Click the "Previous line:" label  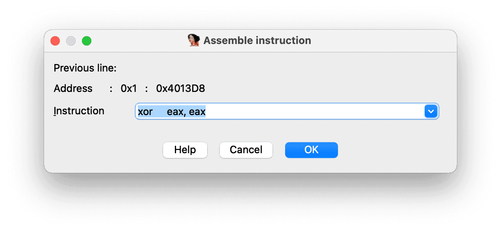click(x=85, y=68)
